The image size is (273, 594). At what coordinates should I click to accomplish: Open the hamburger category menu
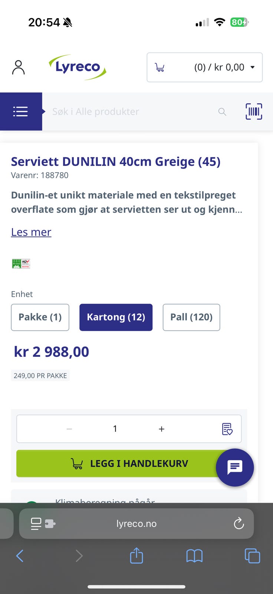[21, 111]
